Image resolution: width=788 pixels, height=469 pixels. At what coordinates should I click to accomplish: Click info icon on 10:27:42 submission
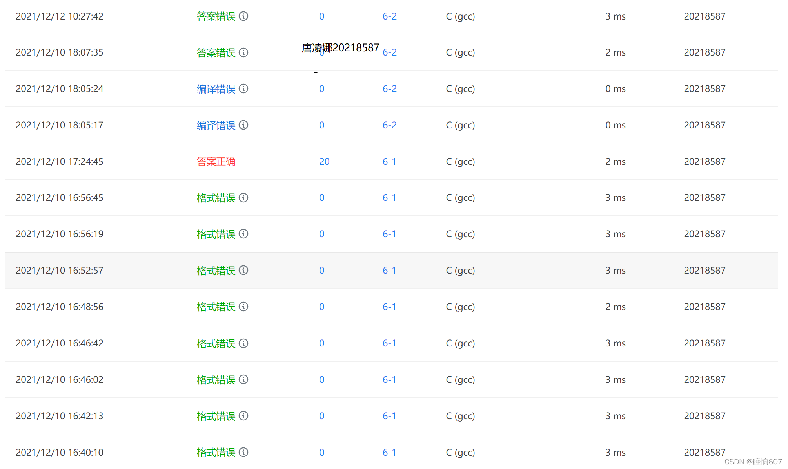(243, 16)
